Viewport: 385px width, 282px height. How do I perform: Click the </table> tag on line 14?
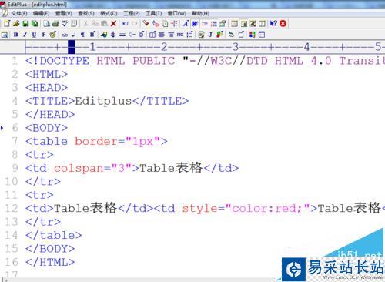(54, 235)
